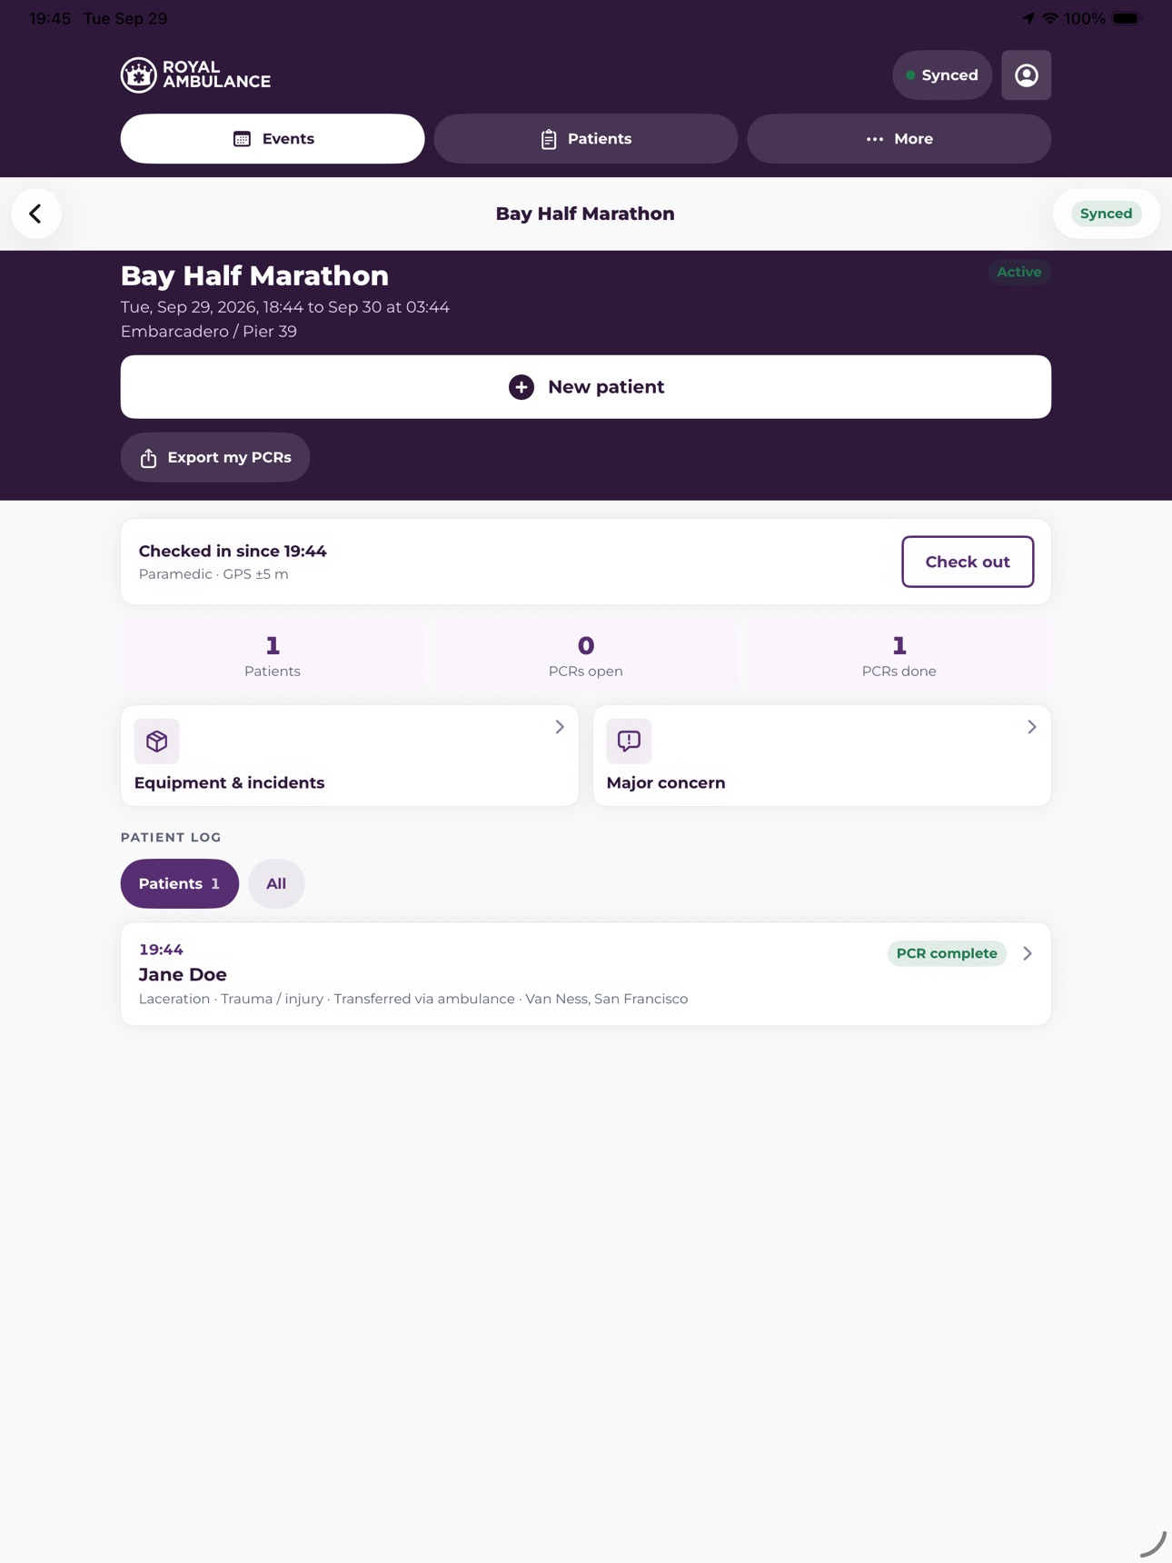Open the Equipment & incidents box icon
The height and width of the screenshot is (1563, 1172).
click(157, 742)
